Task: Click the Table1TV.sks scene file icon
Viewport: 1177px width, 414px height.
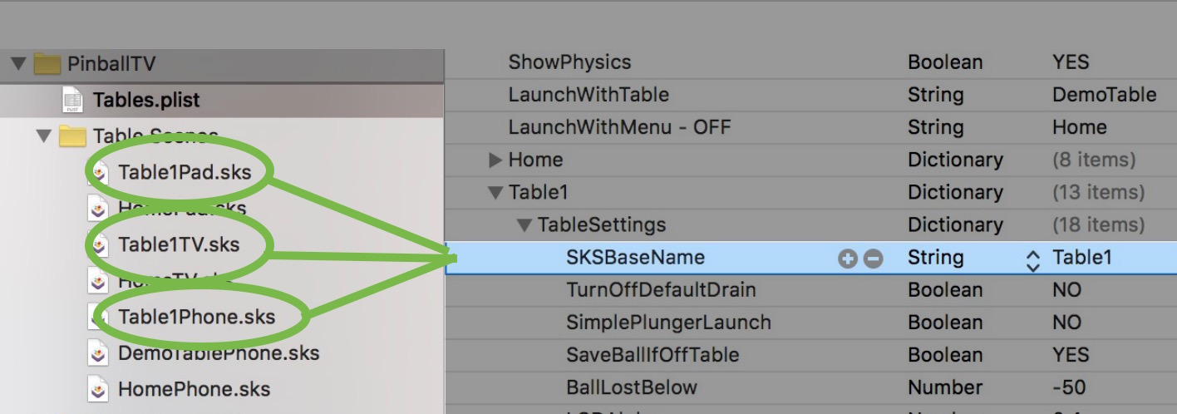Action: point(100,245)
